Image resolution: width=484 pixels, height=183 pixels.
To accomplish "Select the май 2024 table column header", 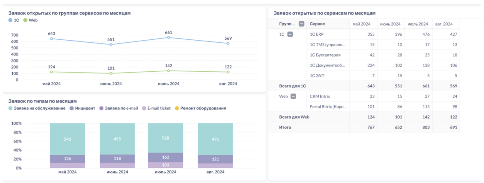I will 361,24.
